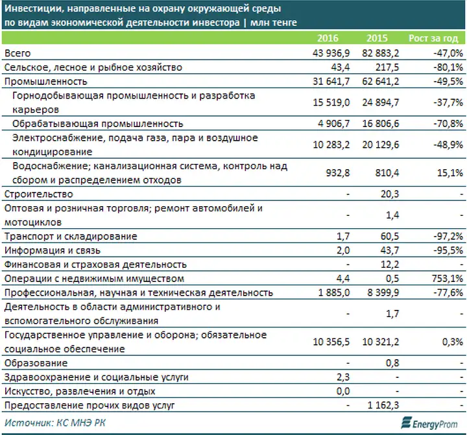The width and height of the screenshot is (467, 435).
Task: Click the value 12,2
Action: click(x=390, y=265)
